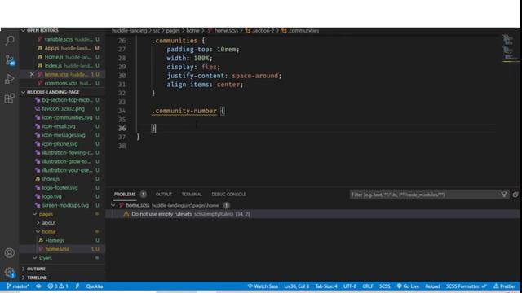Image resolution: width=522 pixels, height=293 pixels.
Task: Click line number 30 in gutter
Action: click(122, 76)
